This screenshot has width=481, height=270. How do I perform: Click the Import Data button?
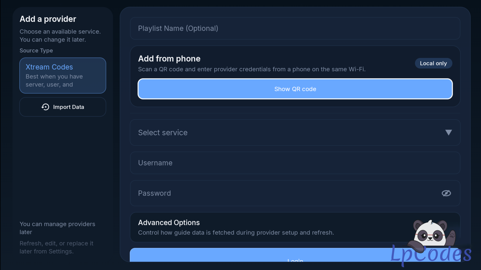click(63, 107)
